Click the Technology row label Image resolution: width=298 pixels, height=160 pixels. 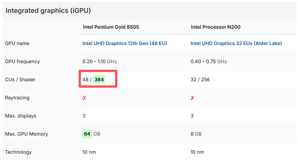tap(18, 152)
